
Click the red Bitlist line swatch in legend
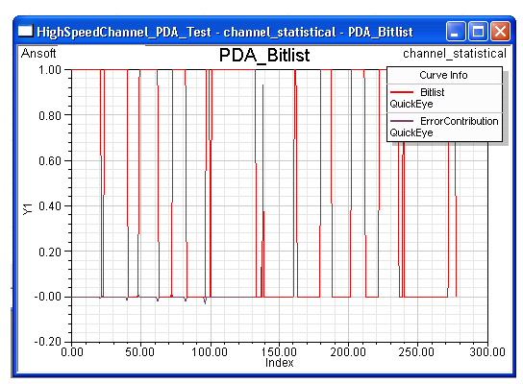coord(401,92)
